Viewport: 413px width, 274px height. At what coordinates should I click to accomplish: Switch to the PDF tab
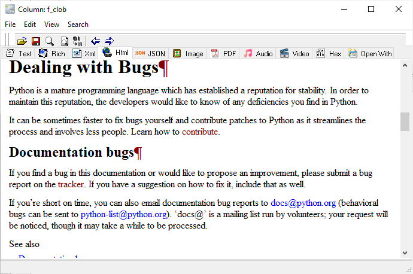[223, 53]
